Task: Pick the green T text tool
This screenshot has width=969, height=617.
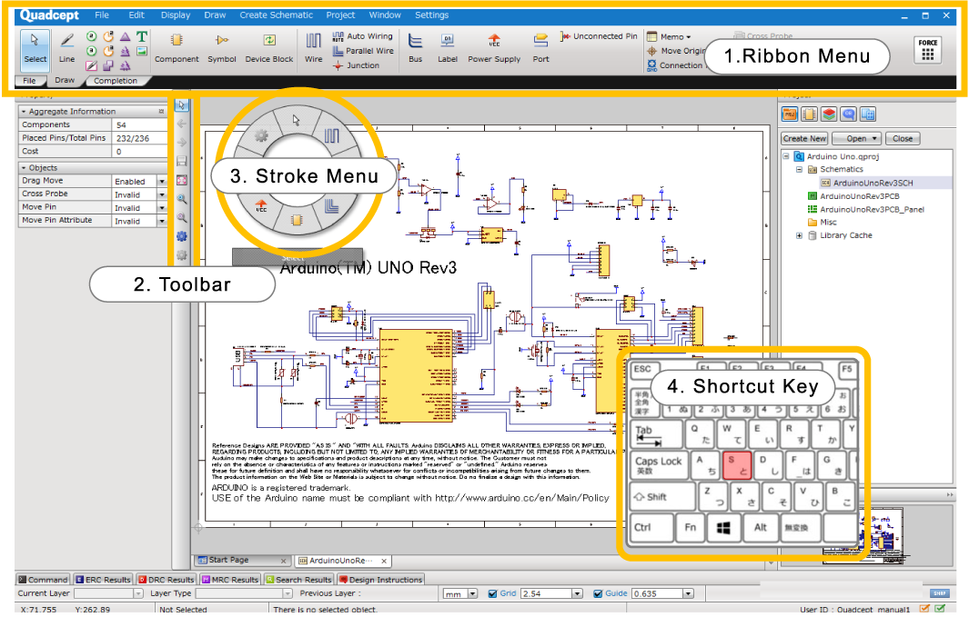Action: click(x=142, y=37)
